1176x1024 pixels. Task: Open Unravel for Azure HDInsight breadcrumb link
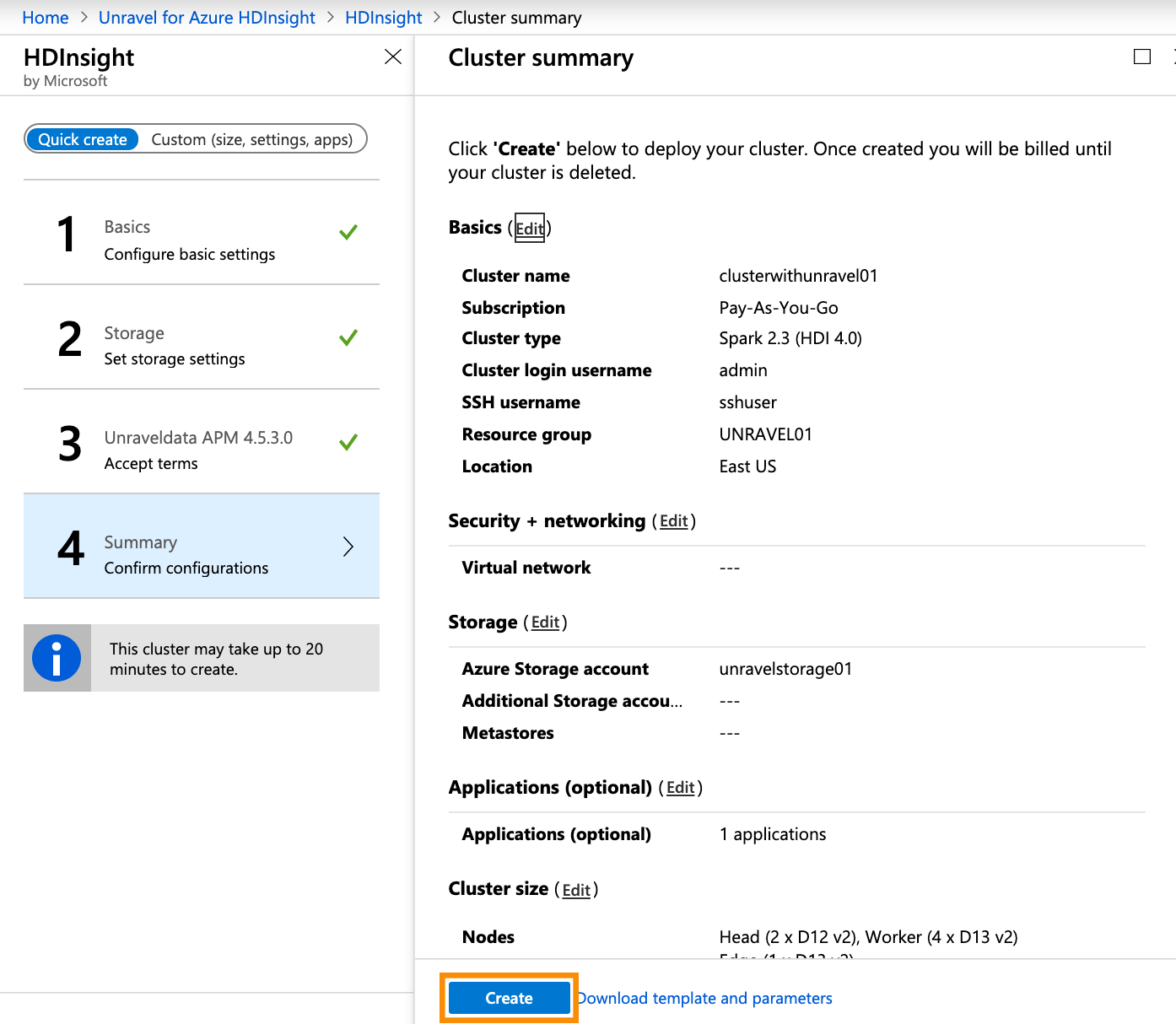click(x=207, y=18)
